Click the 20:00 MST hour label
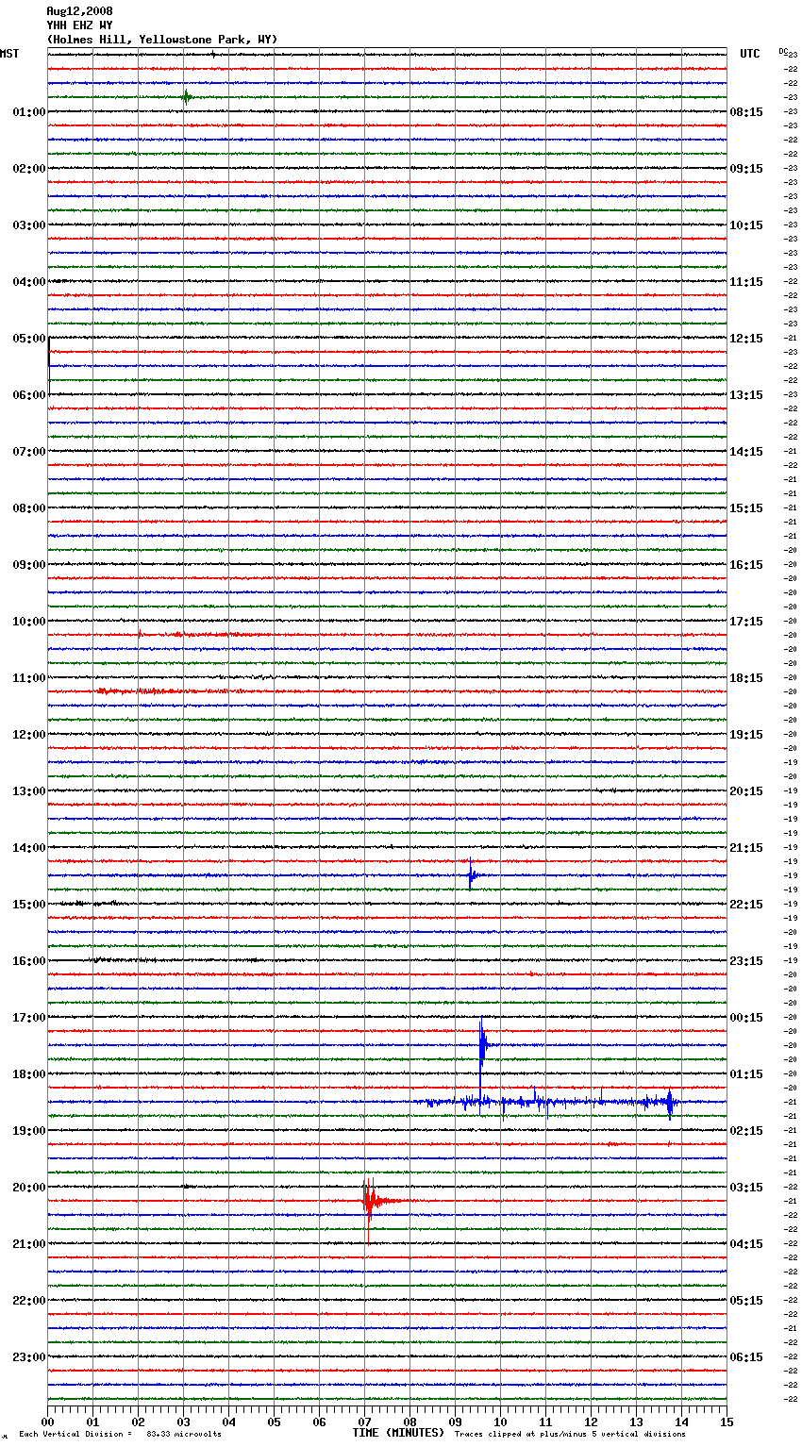 [x=29, y=1188]
